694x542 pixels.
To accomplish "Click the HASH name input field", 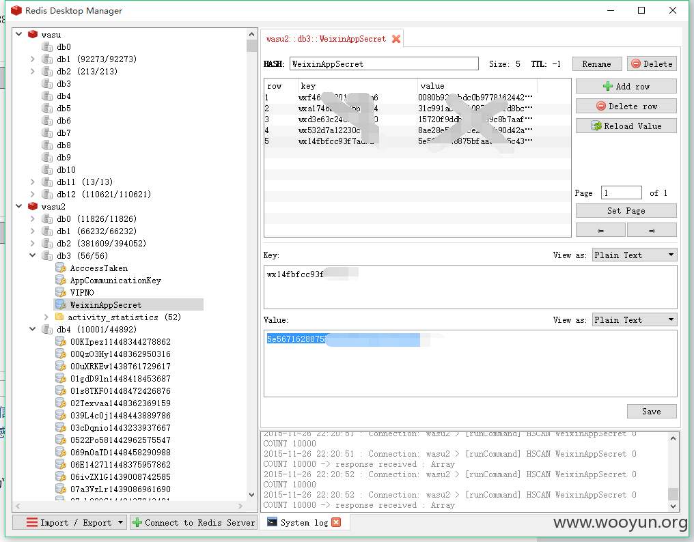I will (x=384, y=63).
